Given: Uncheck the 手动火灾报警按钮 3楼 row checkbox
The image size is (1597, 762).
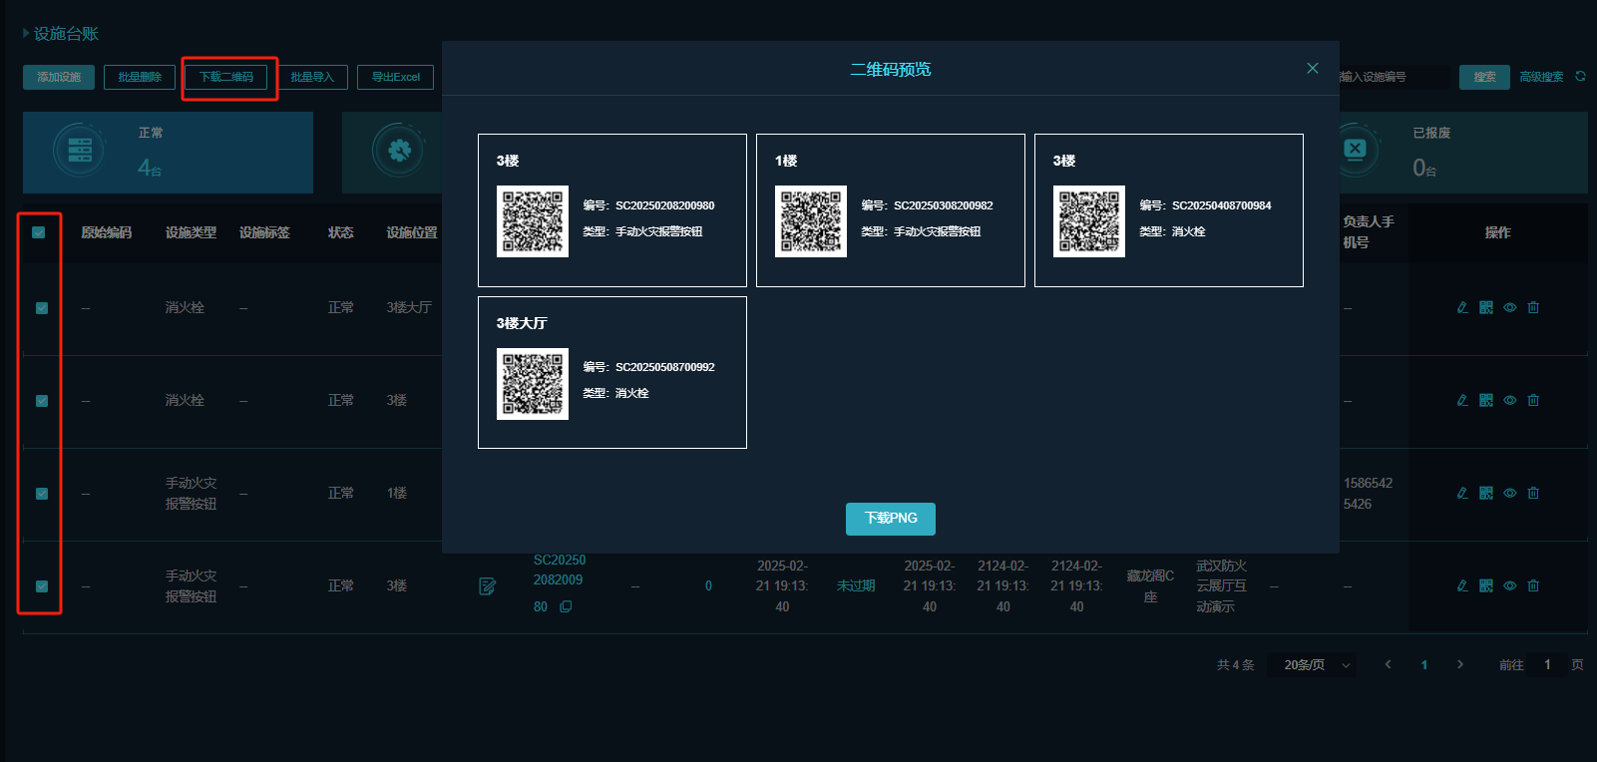Looking at the screenshot, I should (42, 586).
